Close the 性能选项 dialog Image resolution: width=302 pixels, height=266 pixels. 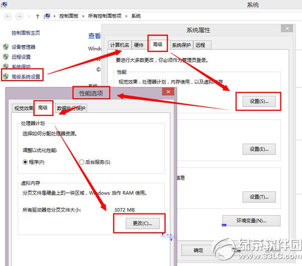168,92
